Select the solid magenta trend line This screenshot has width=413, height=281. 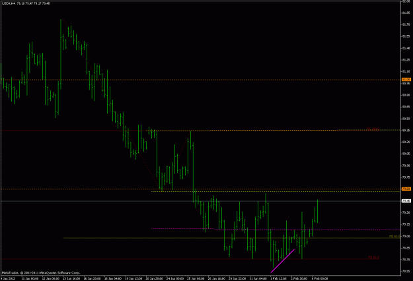pyautogui.click(x=282, y=261)
